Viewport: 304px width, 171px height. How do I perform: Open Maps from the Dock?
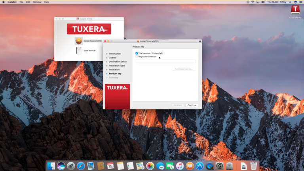[x=140, y=166]
